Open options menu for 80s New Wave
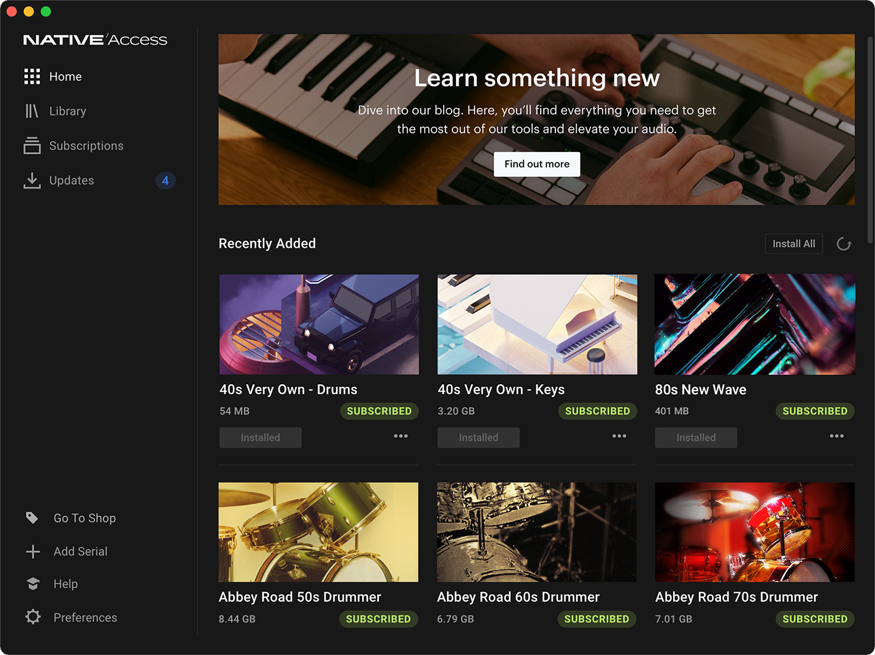This screenshot has width=875, height=655. [x=836, y=436]
